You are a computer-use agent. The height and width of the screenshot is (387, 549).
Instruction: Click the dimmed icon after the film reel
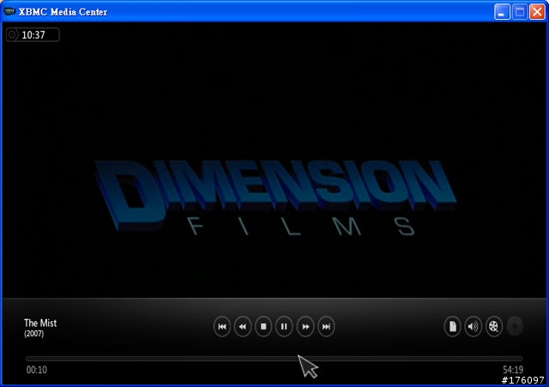click(515, 326)
